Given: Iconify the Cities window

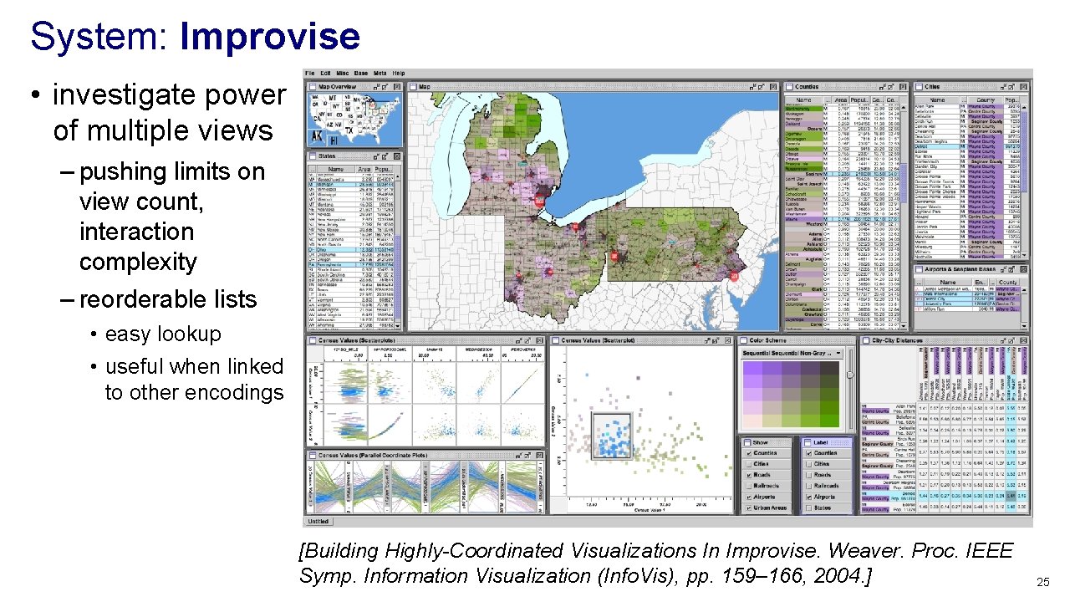Looking at the screenshot, I should click(1006, 86).
